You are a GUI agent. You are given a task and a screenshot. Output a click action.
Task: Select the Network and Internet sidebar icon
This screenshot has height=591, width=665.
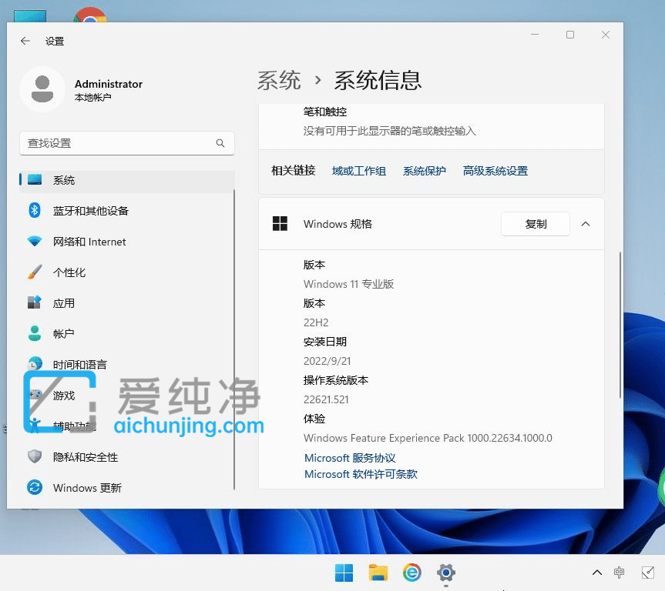[x=34, y=241]
